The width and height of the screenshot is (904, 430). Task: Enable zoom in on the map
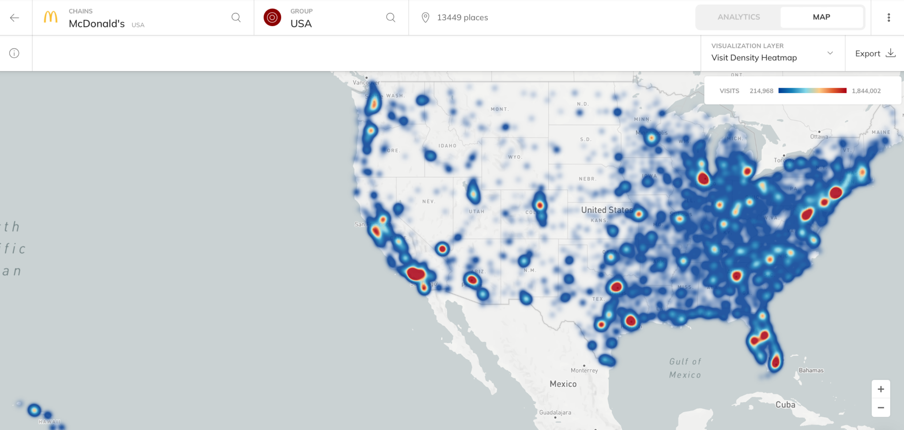point(881,389)
